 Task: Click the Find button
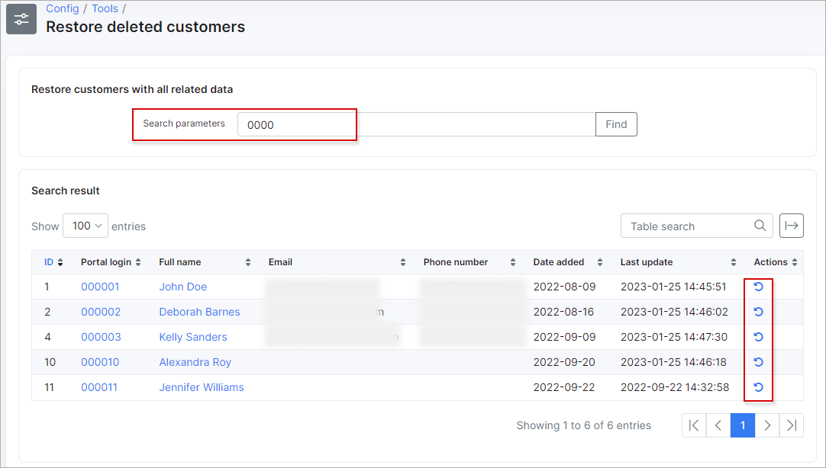click(x=616, y=124)
